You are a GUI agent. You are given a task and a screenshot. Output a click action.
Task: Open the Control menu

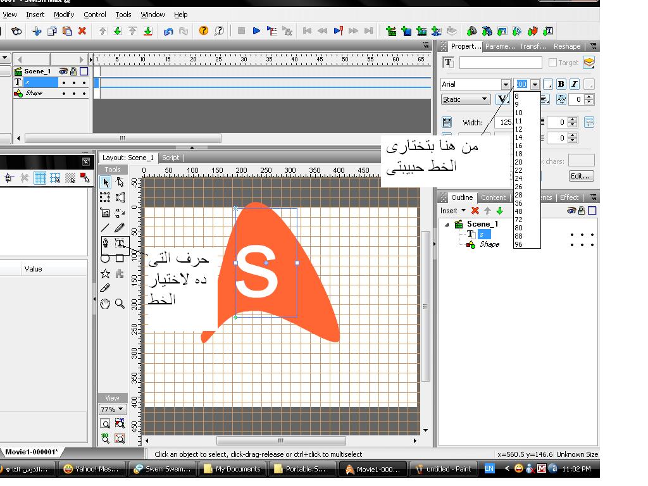[x=95, y=15]
